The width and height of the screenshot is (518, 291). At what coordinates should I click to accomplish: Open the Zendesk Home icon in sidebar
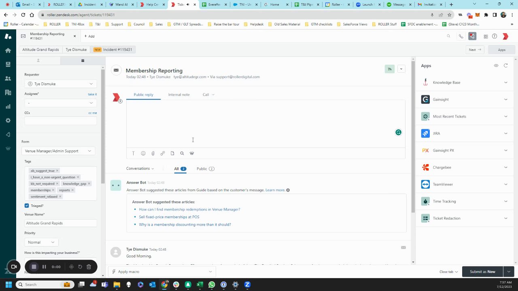pos(8,51)
